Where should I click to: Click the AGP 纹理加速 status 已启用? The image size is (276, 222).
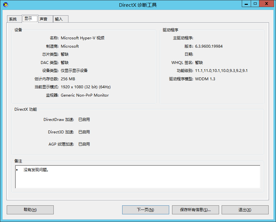(x=84, y=144)
